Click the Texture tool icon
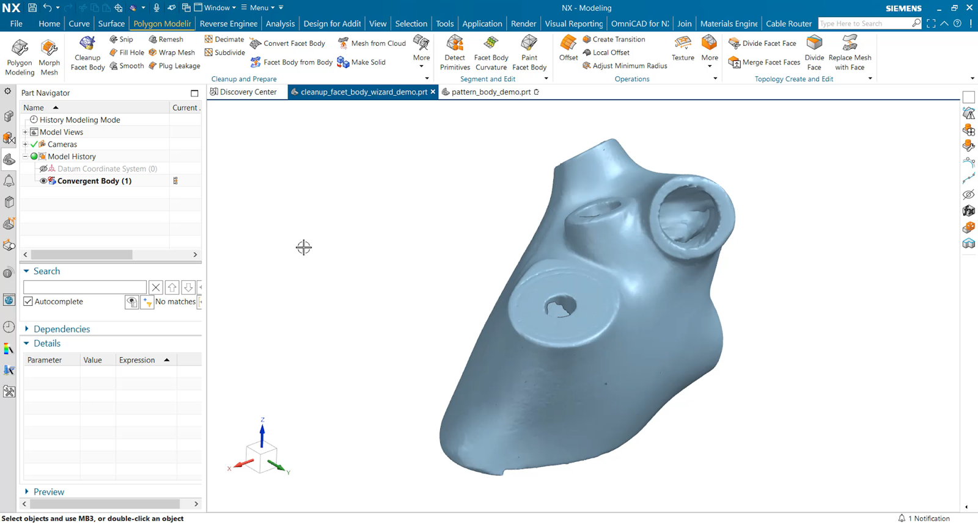The width and height of the screenshot is (978, 523). [x=683, y=44]
